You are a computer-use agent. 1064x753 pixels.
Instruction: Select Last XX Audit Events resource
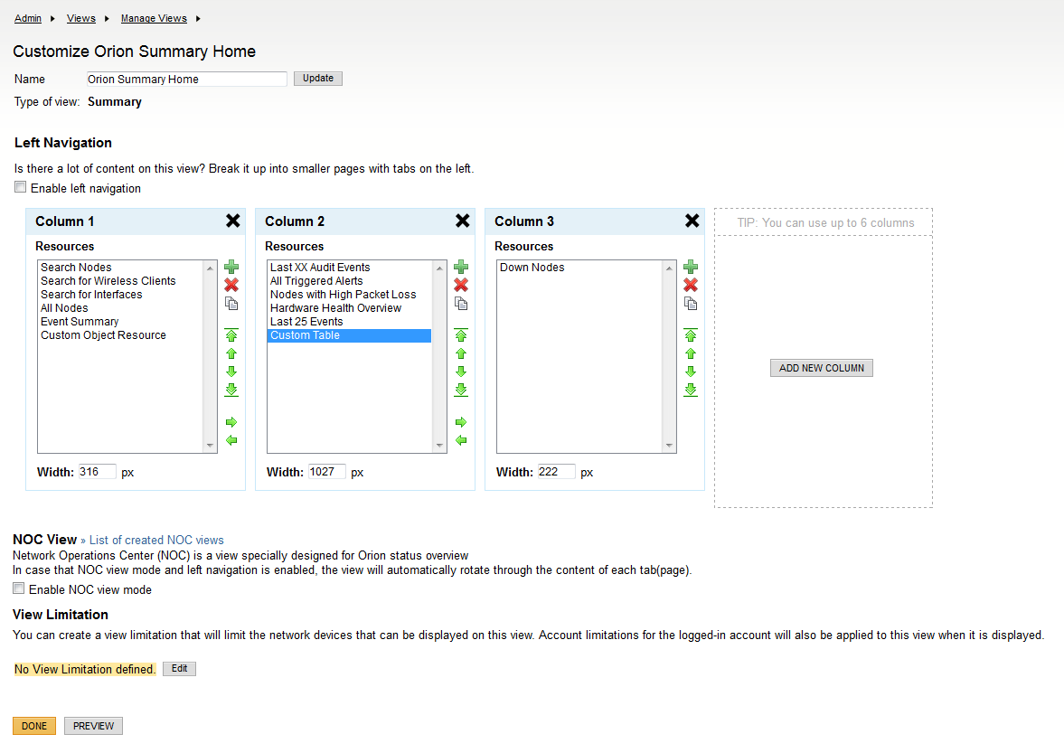tap(350, 268)
